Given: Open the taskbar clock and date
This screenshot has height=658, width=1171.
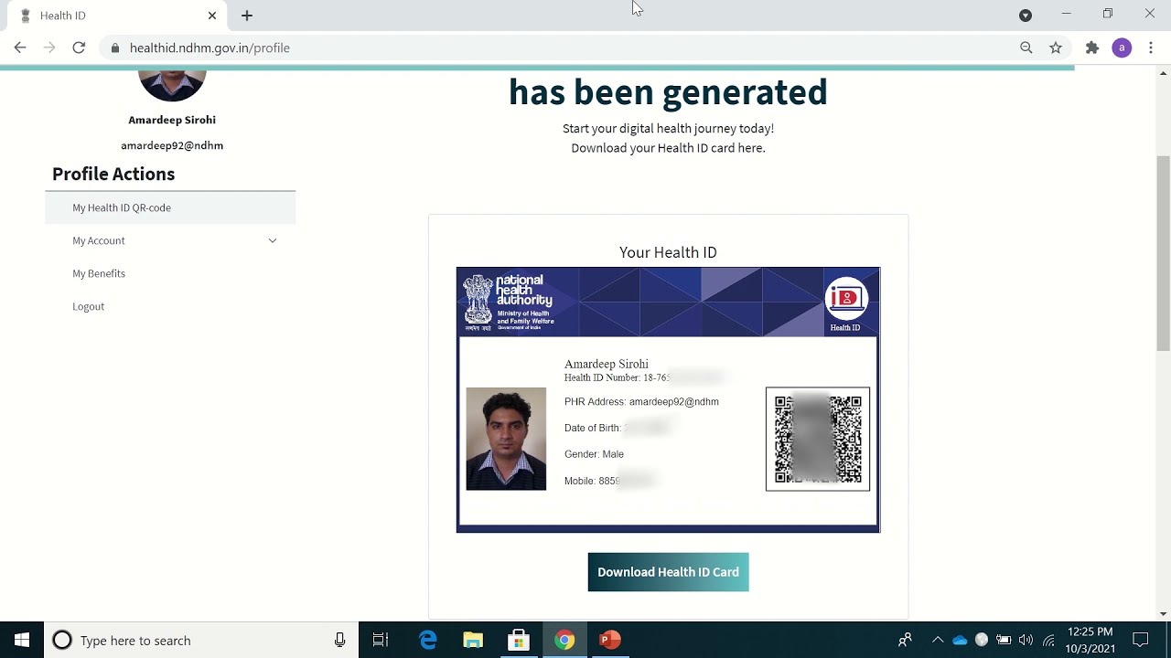Looking at the screenshot, I should coord(1090,641).
